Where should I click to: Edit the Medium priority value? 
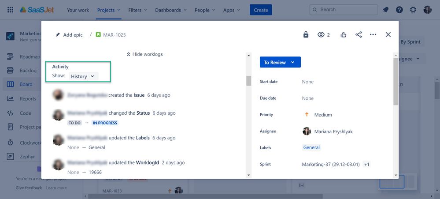click(318, 115)
